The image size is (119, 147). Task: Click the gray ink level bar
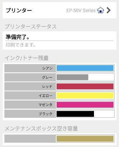coord(85,77)
